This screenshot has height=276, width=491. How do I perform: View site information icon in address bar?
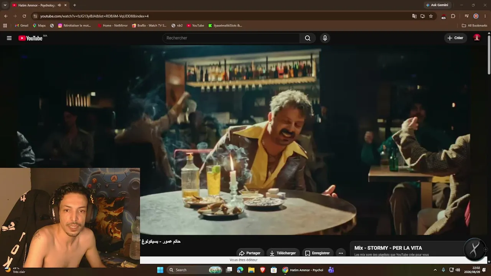[35, 16]
